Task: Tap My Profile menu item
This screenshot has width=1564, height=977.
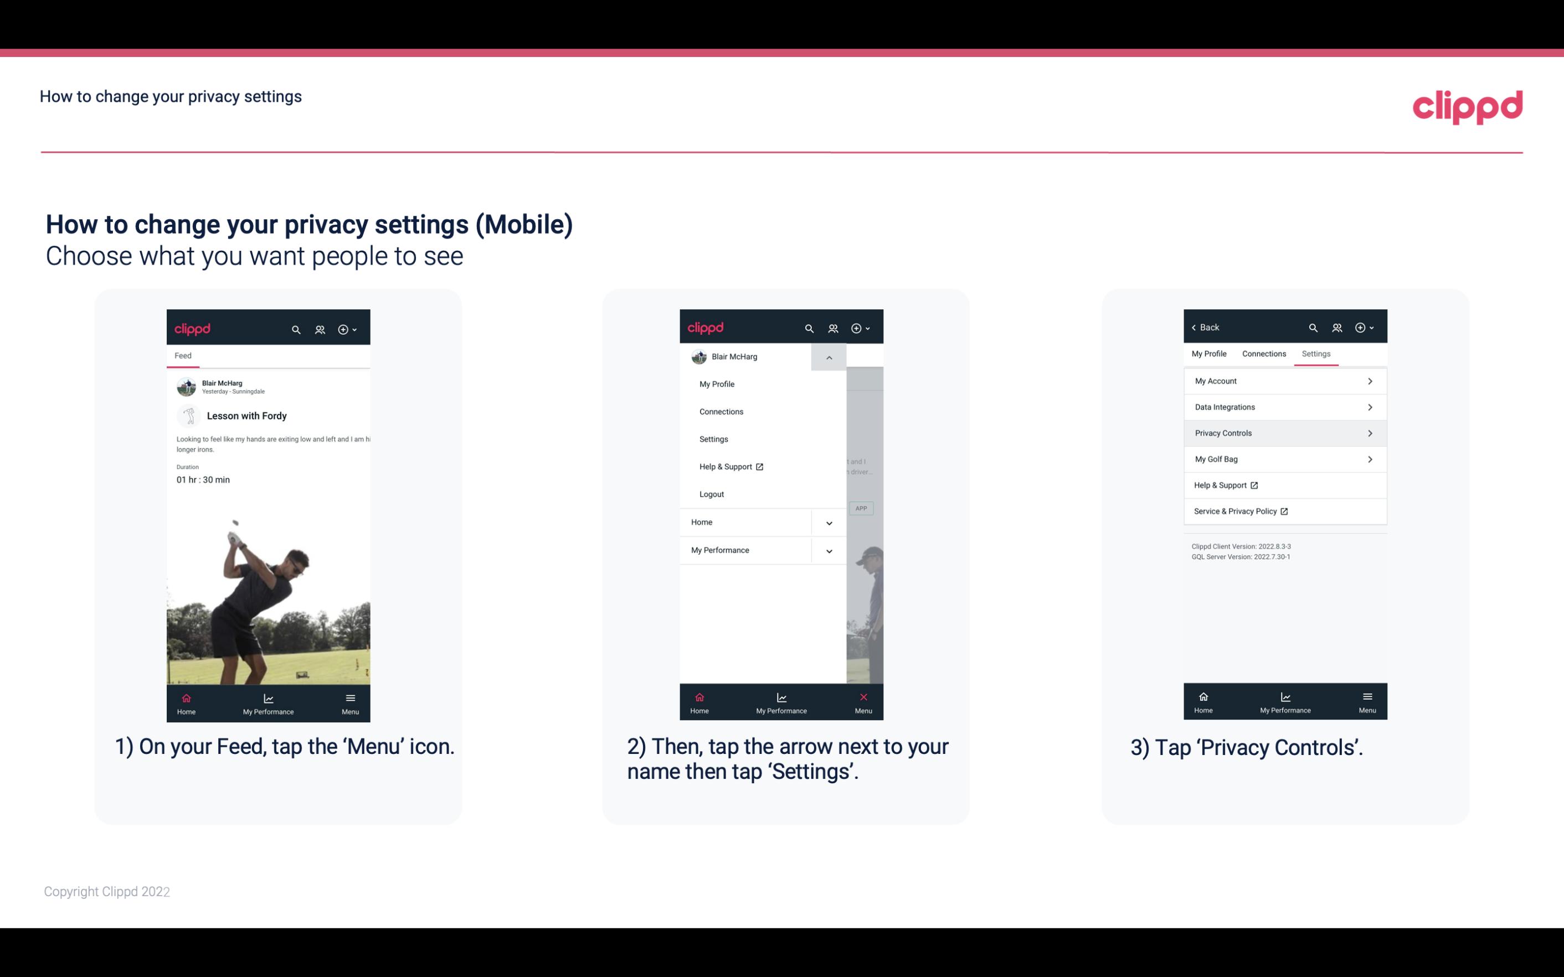Action: coord(716,382)
